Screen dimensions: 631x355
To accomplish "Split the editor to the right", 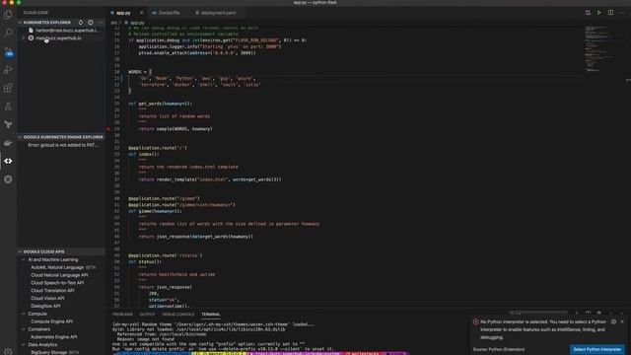I will [x=610, y=13].
